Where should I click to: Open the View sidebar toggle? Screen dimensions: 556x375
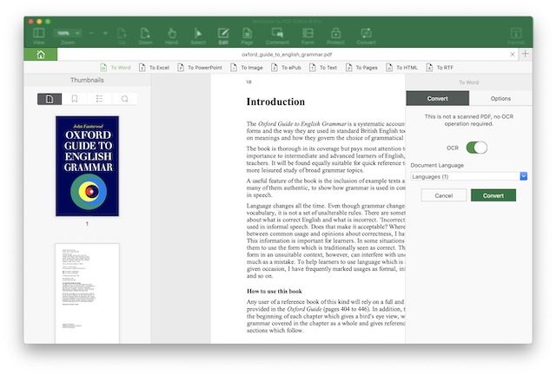click(x=38, y=36)
